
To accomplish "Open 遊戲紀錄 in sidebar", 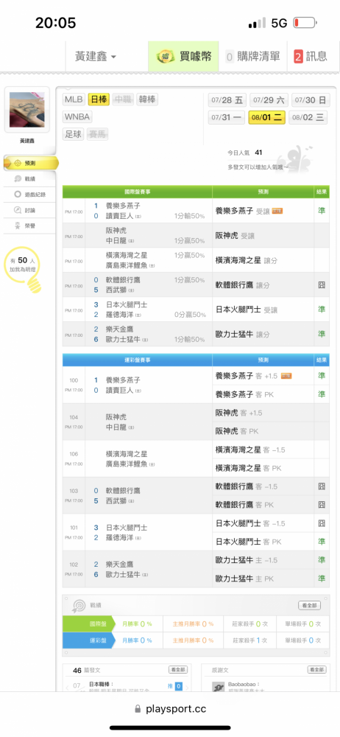I will [31, 194].
